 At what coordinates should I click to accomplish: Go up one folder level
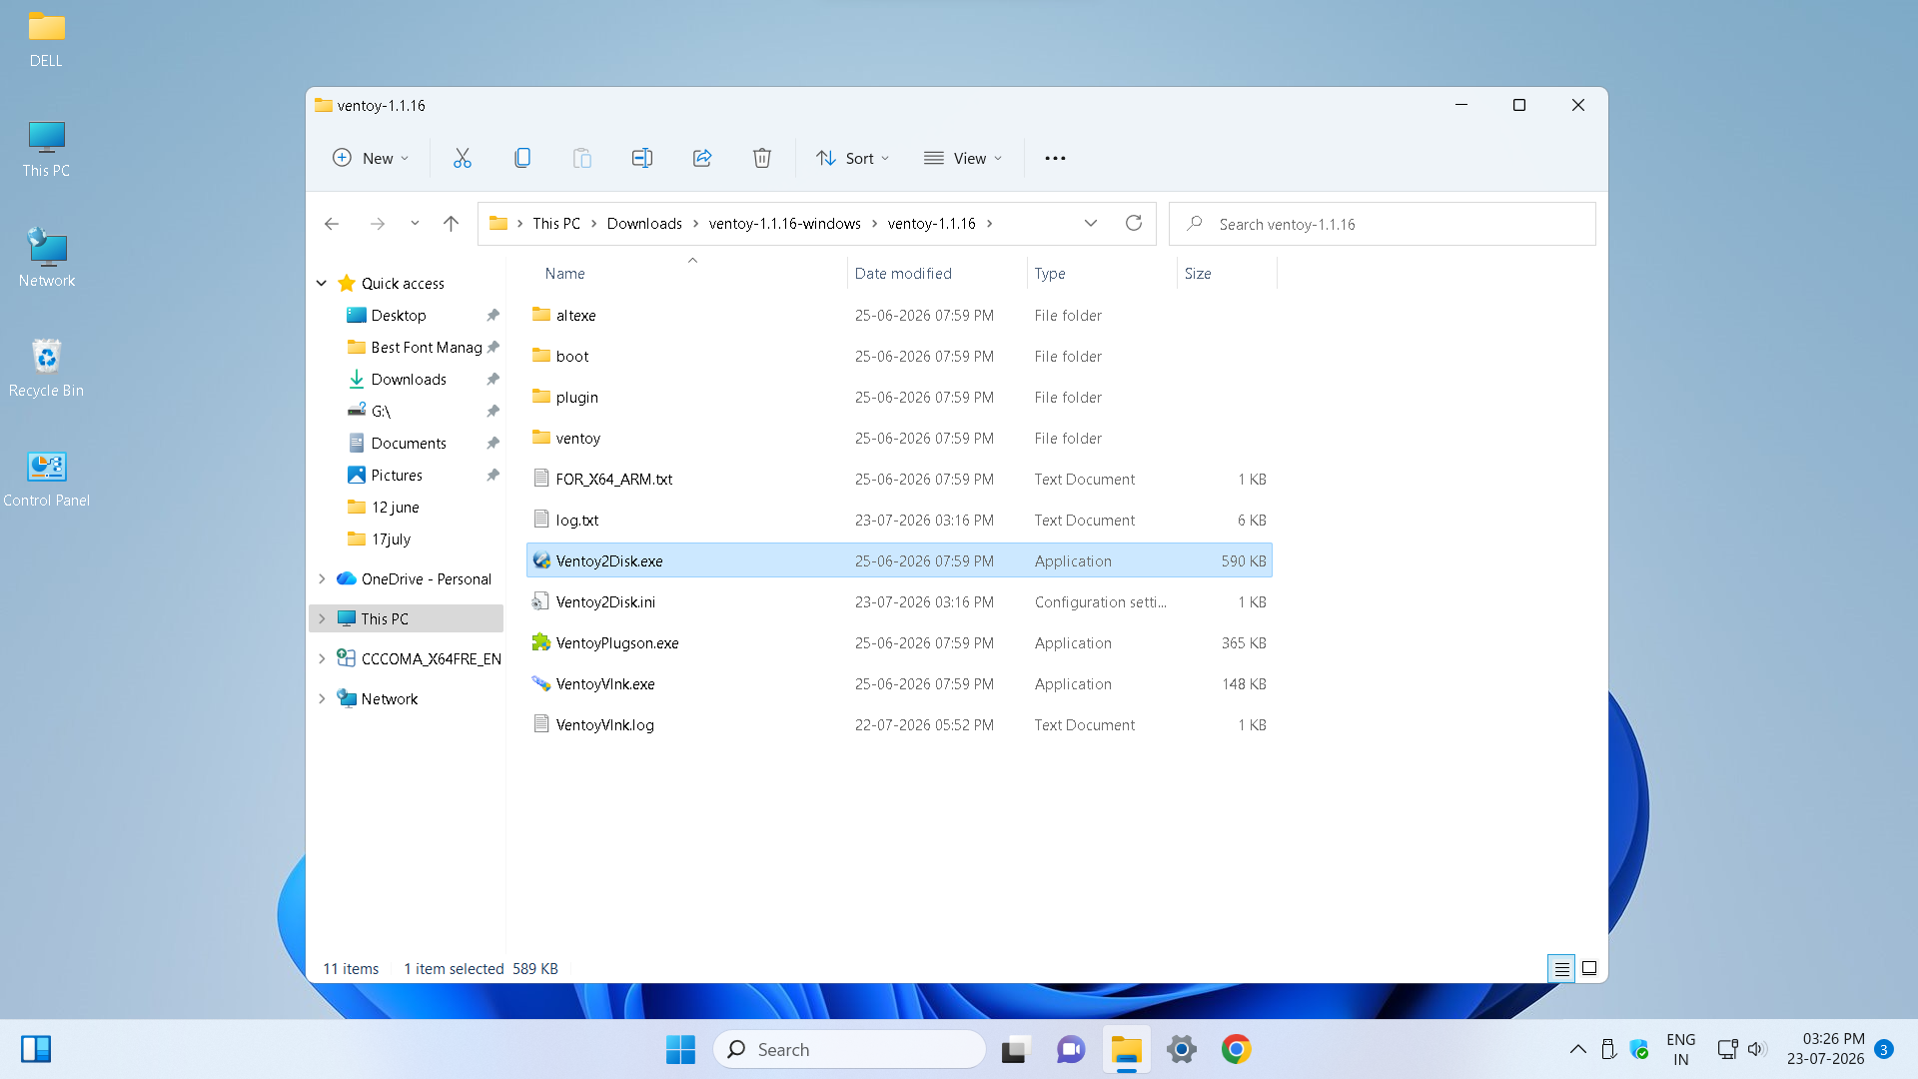451,224
